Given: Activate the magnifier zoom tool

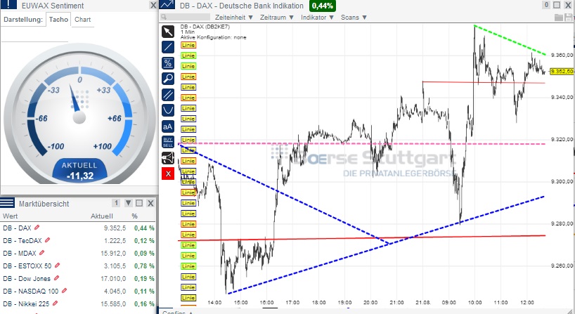Looking at the screenshot, I should tap(168, 79).
